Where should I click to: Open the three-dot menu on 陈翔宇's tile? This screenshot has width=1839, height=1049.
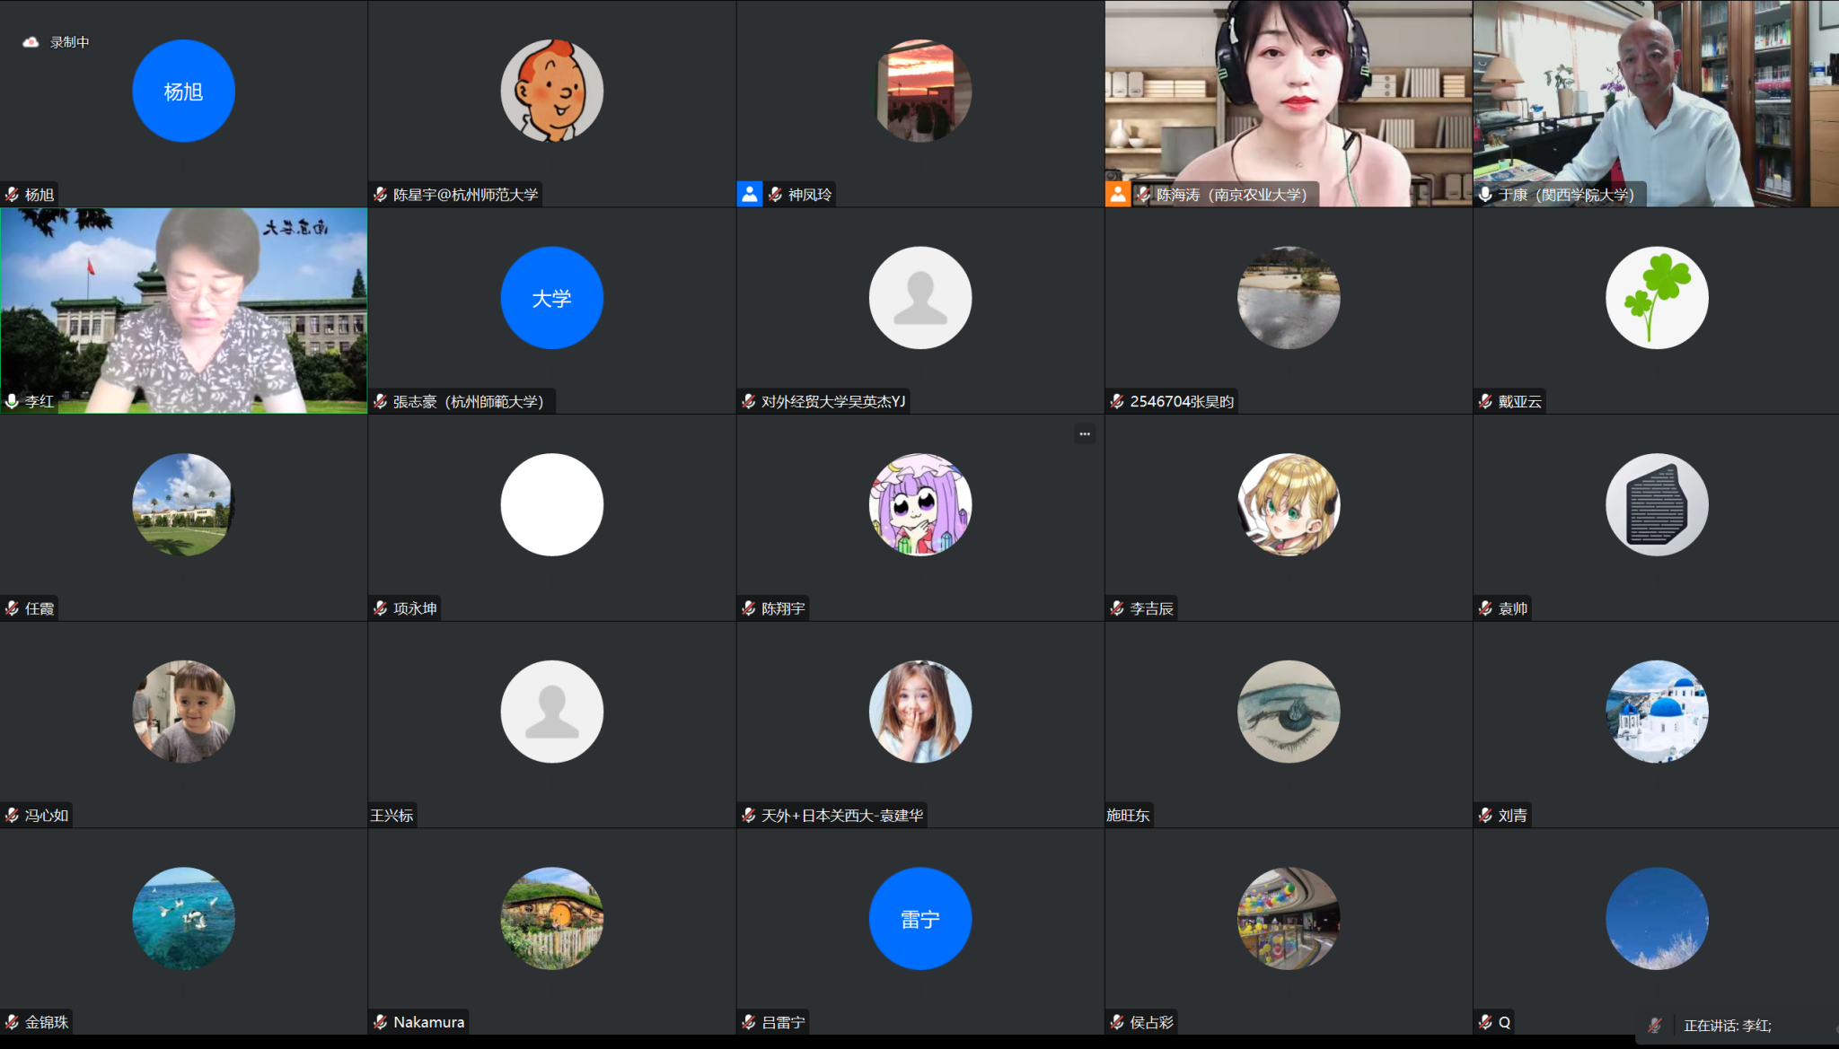(x=1085, y=434)
